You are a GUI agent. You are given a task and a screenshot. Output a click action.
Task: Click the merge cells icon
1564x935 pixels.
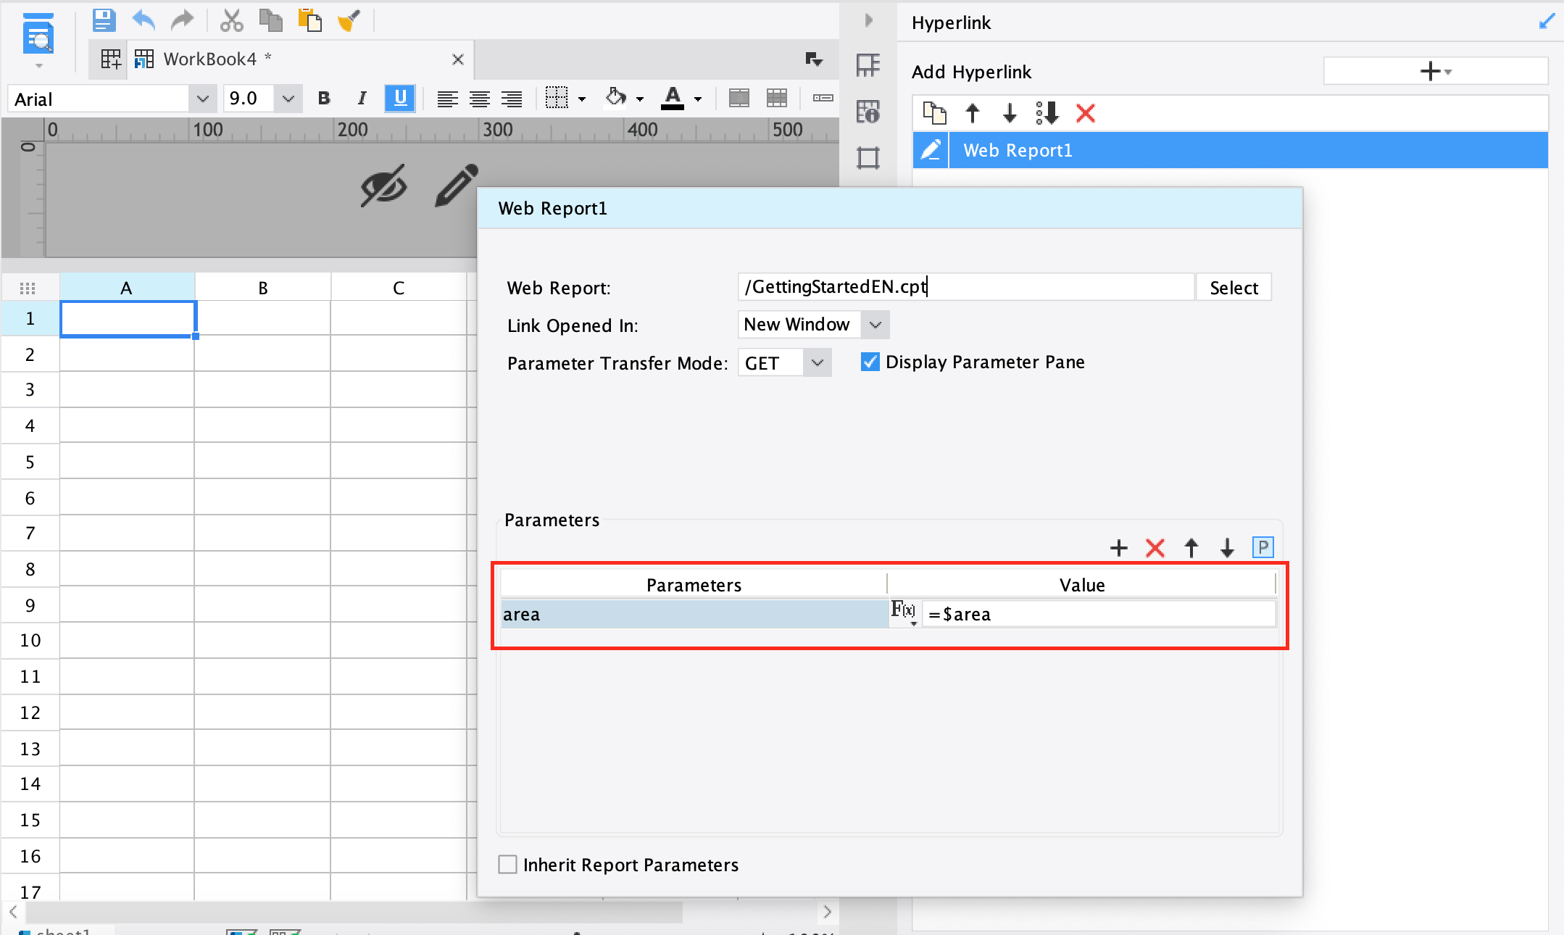click(739, 98)
